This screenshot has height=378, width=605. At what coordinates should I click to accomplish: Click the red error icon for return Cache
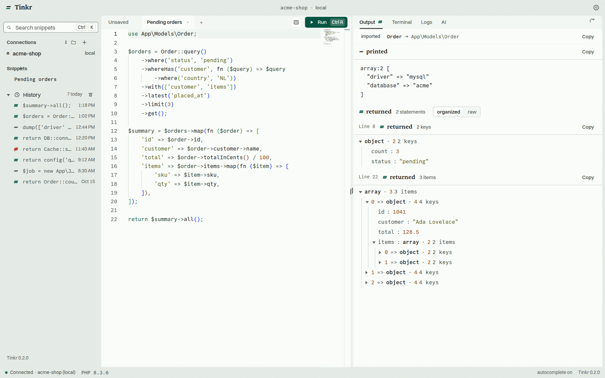click(16, 149)
